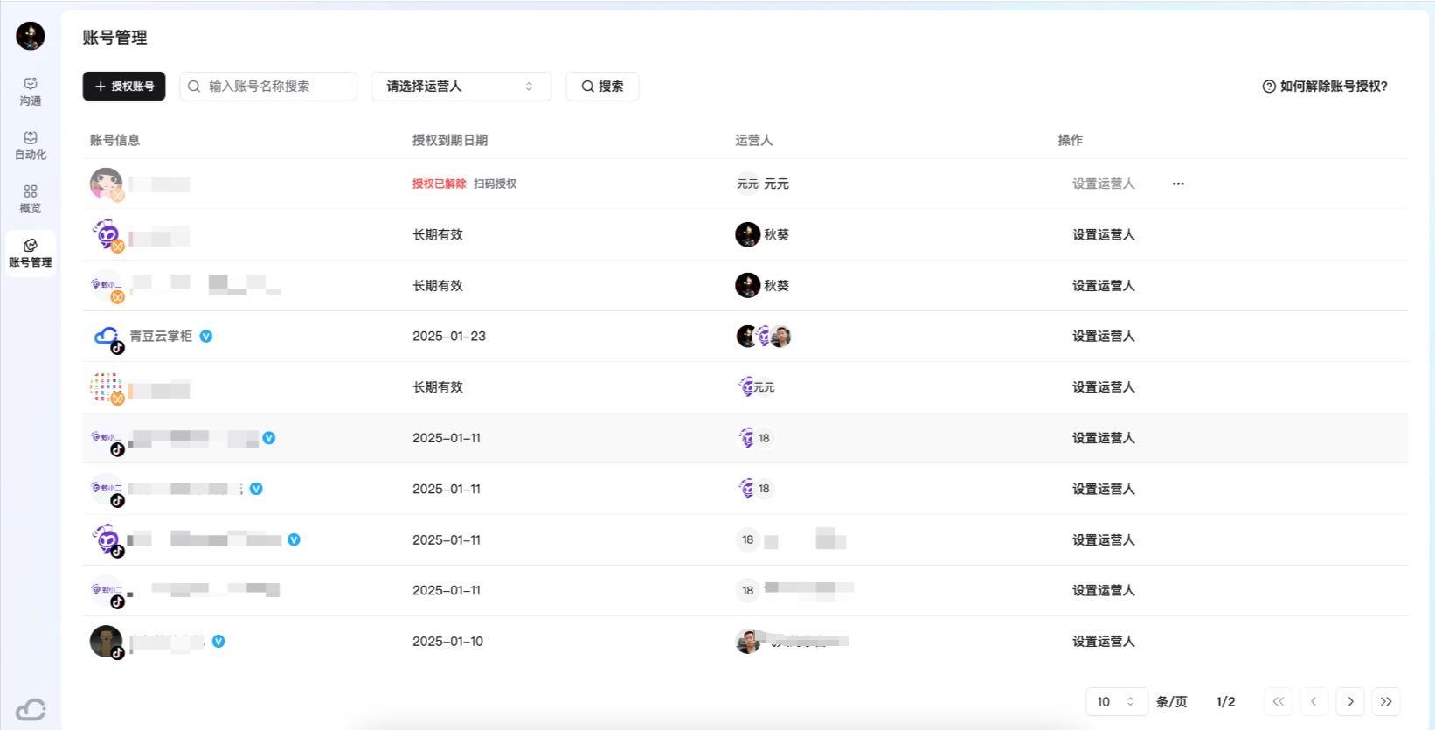Click the user profile avatar at top left
The image size is (1435, 730).
pos(31,36)
